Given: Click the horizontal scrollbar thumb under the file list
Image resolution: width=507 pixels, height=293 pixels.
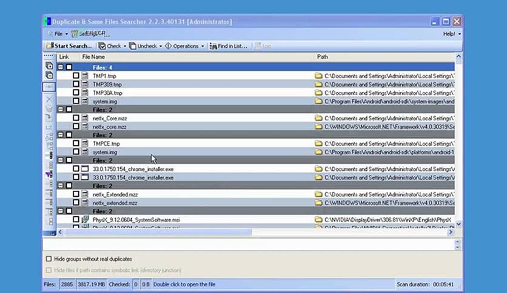Looking at the screenshot, I should coord(158,232).
